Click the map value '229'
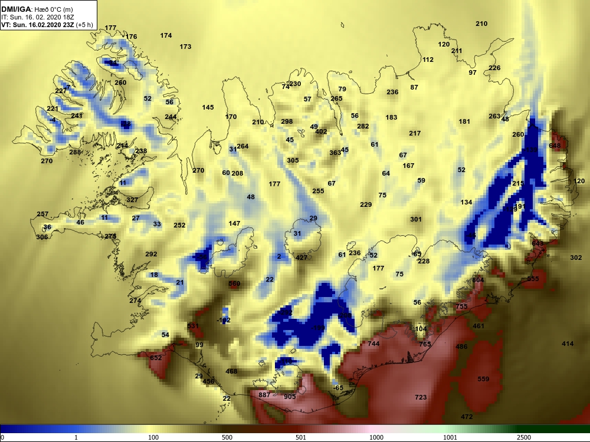Viewport: 590px width, 442px height. 366,205
